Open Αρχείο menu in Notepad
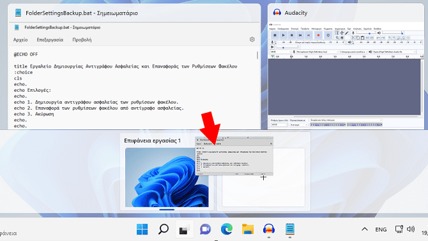 coord(20,40)
